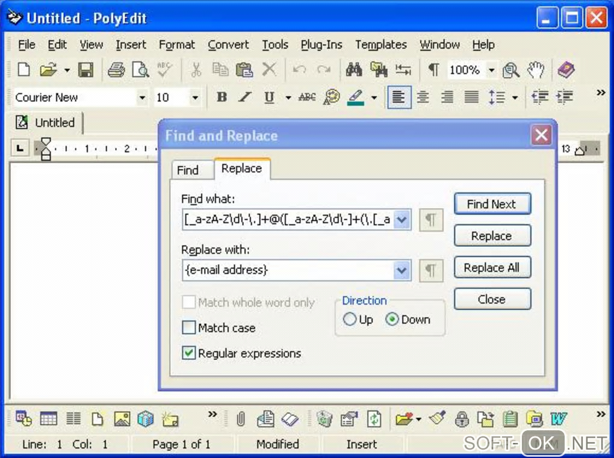Click the paperclip attachment icon

tap(241, 419)
